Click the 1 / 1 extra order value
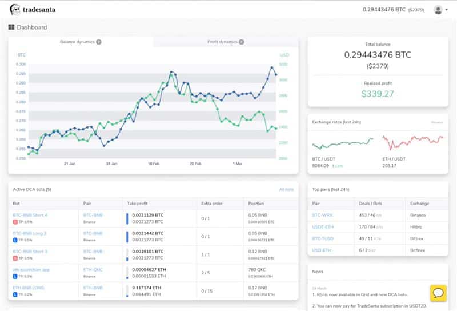457x311 pixels. 206,255
